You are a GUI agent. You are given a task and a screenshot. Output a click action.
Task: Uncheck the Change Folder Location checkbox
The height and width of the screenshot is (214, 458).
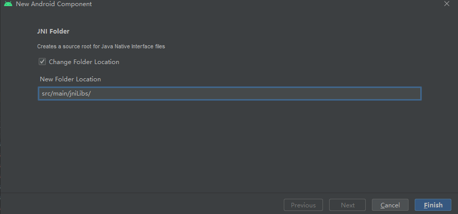[42, 62]
